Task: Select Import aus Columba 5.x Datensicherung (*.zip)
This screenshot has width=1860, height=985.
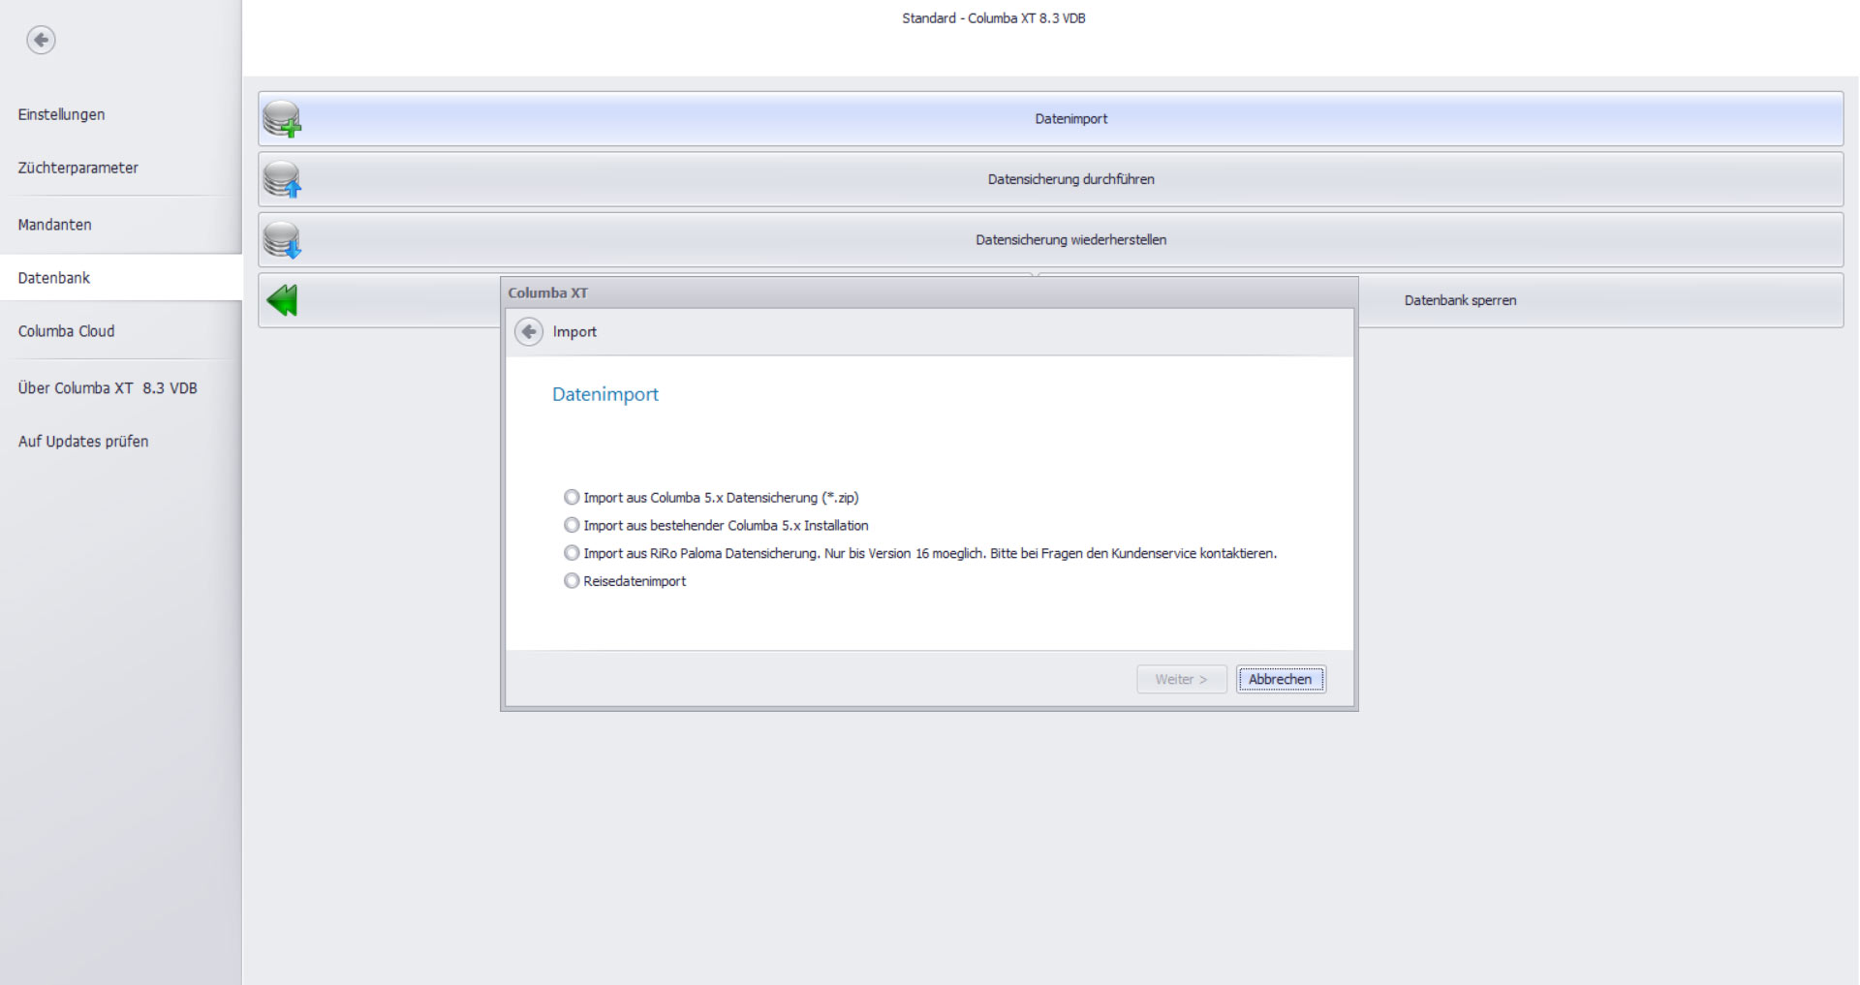Action: (x=572, y=498)
